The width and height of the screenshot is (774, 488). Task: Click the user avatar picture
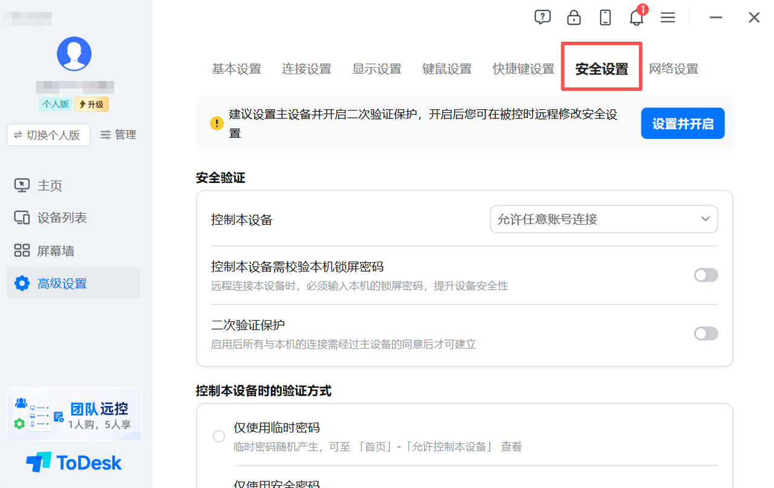pos(74,54)
